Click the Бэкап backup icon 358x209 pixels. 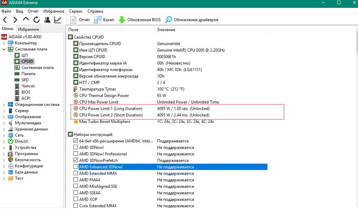click(98, 20)
